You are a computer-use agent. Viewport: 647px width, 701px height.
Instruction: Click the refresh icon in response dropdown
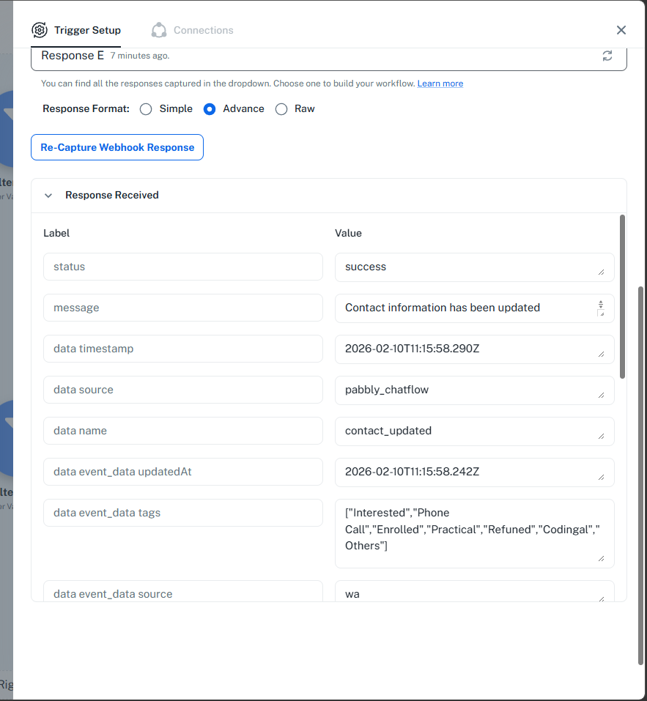[607, 56]
